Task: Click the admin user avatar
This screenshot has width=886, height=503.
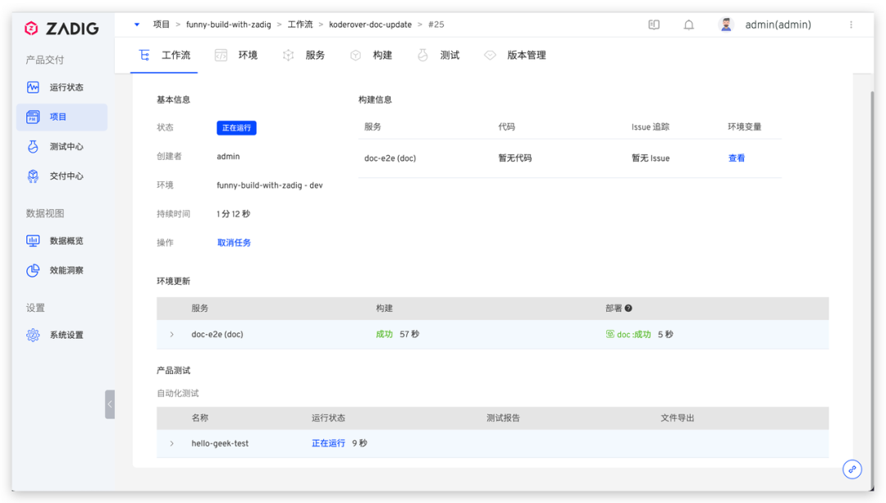Action: coord(726,25)
